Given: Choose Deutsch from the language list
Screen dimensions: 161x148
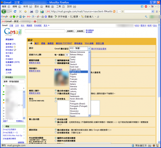Looking at the screenshot, I should click(79, 64).
